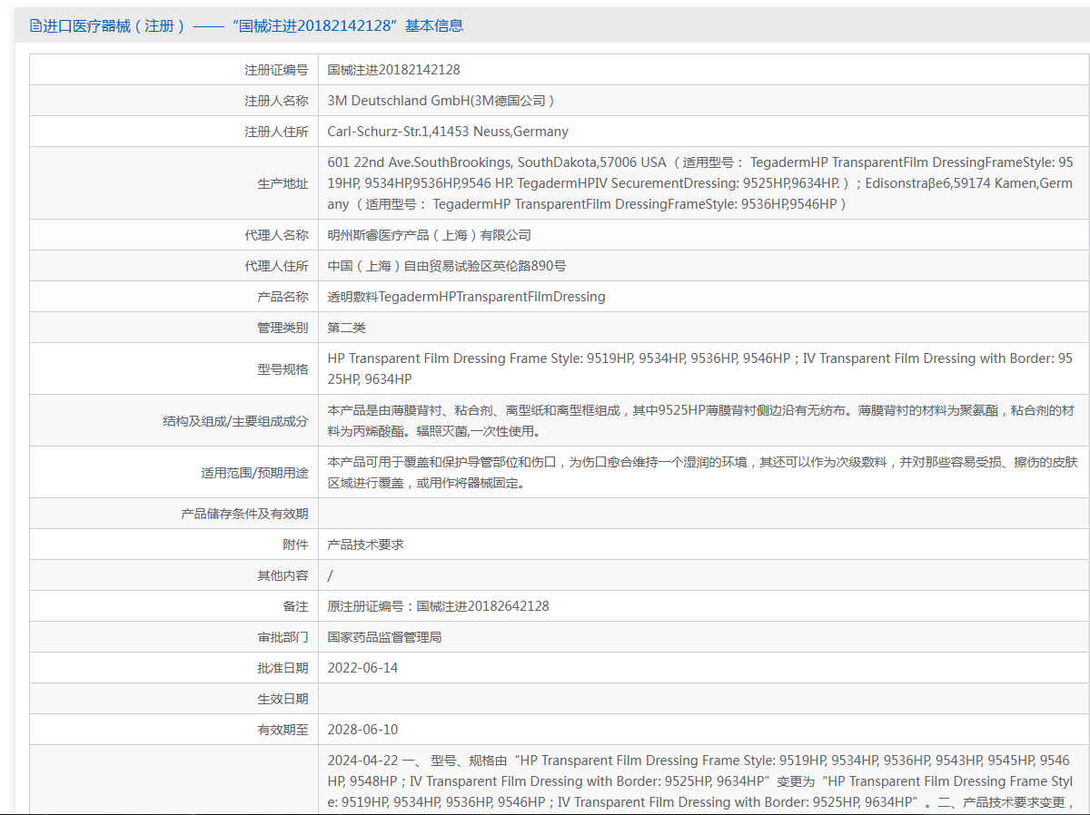Image resolution: width=1090 pixels, height=815 pixels.
Task: Click the 代理人名称 label
Action: click(276, 235)
